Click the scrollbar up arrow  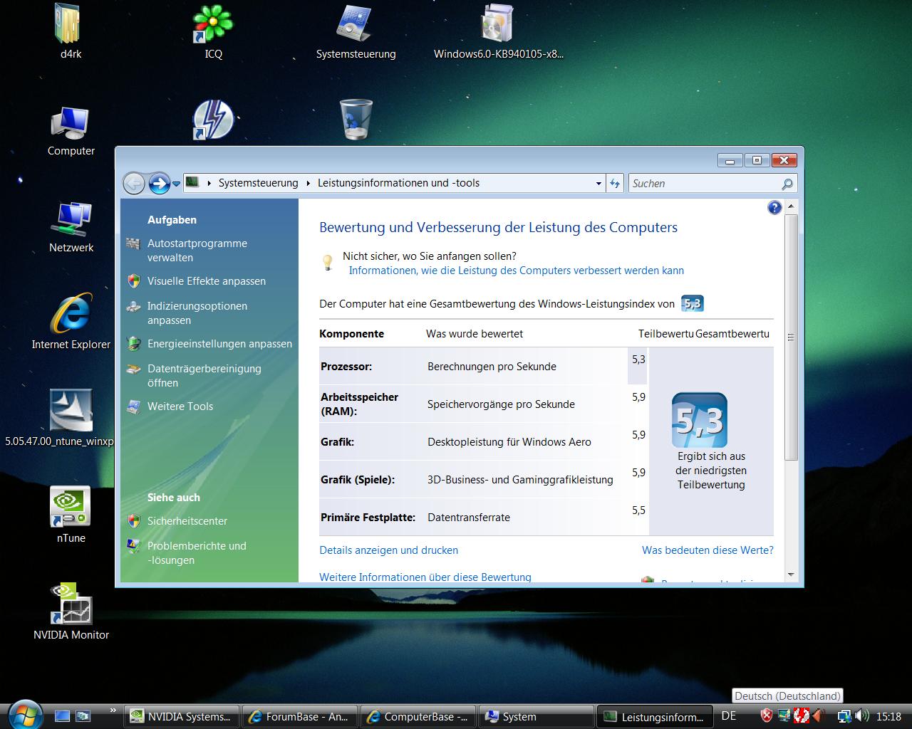pyautogui.click(x=790, y=206)
